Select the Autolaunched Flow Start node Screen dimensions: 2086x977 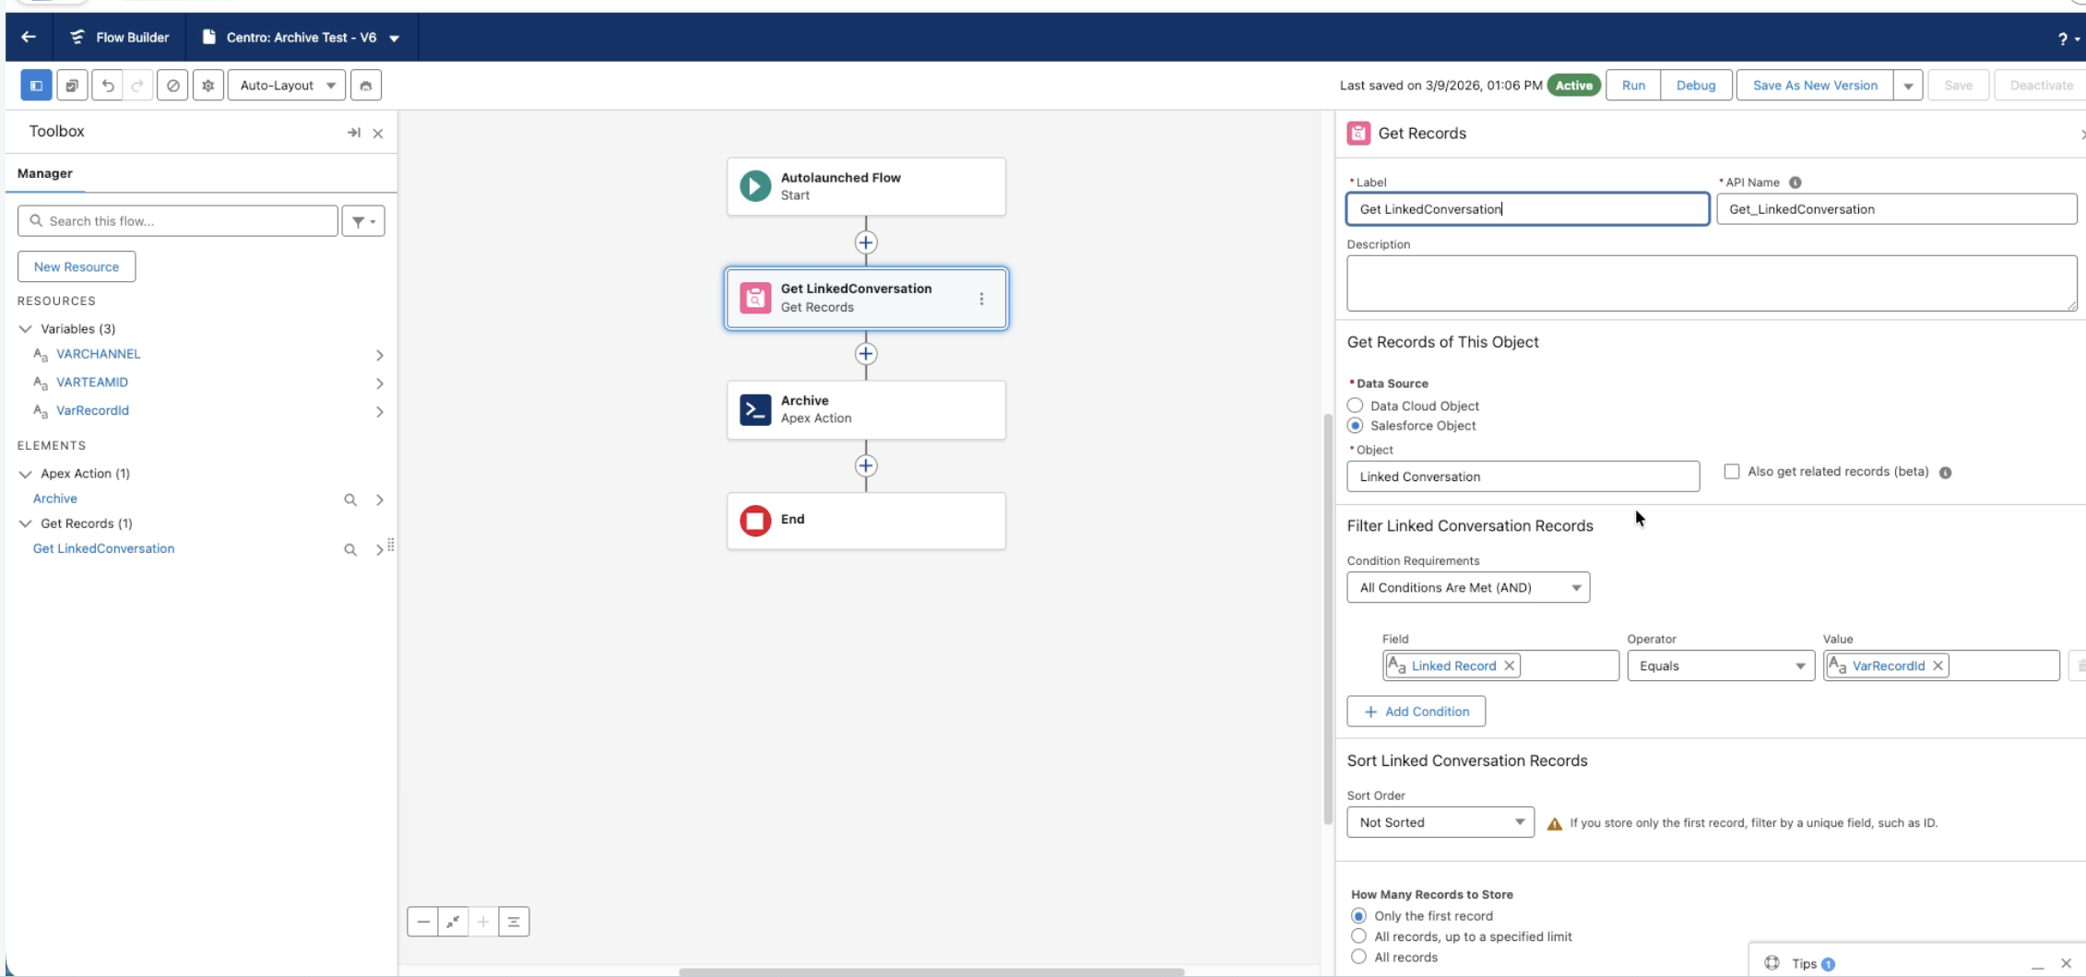[866, 186]
